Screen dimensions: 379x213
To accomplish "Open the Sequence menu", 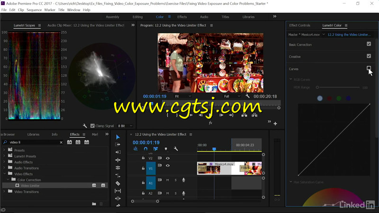I will (x=34, y=10).
